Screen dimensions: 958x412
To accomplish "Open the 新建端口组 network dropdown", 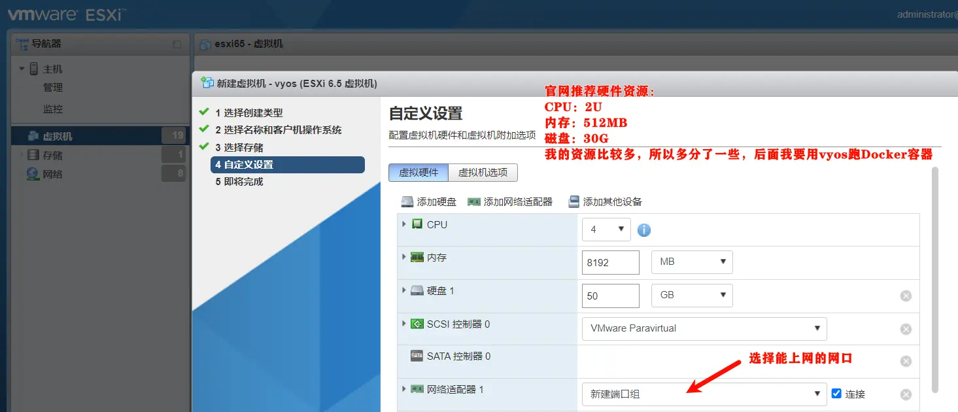I will pos(704,394).
